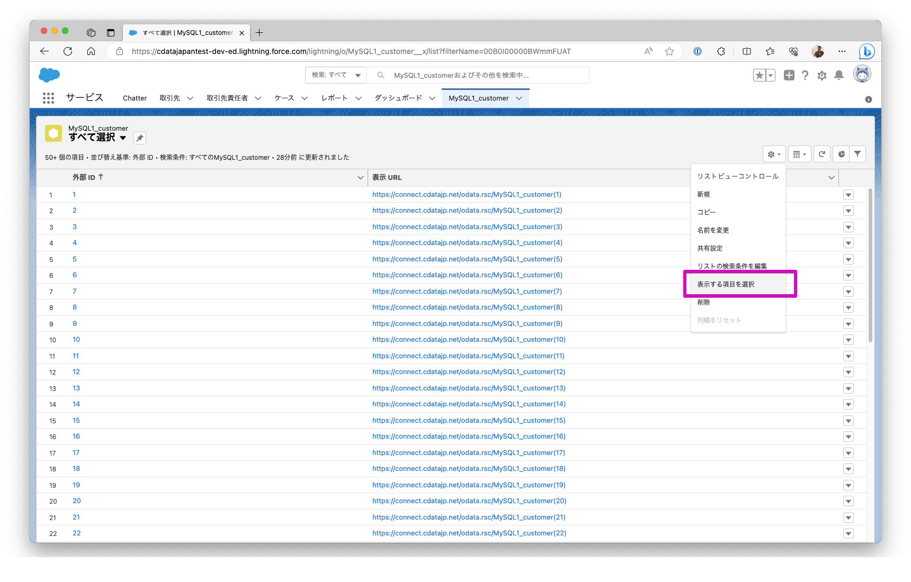Screen dimensions: 911x582
Task: Show the charts panel icon
Action: pos(841,154)
